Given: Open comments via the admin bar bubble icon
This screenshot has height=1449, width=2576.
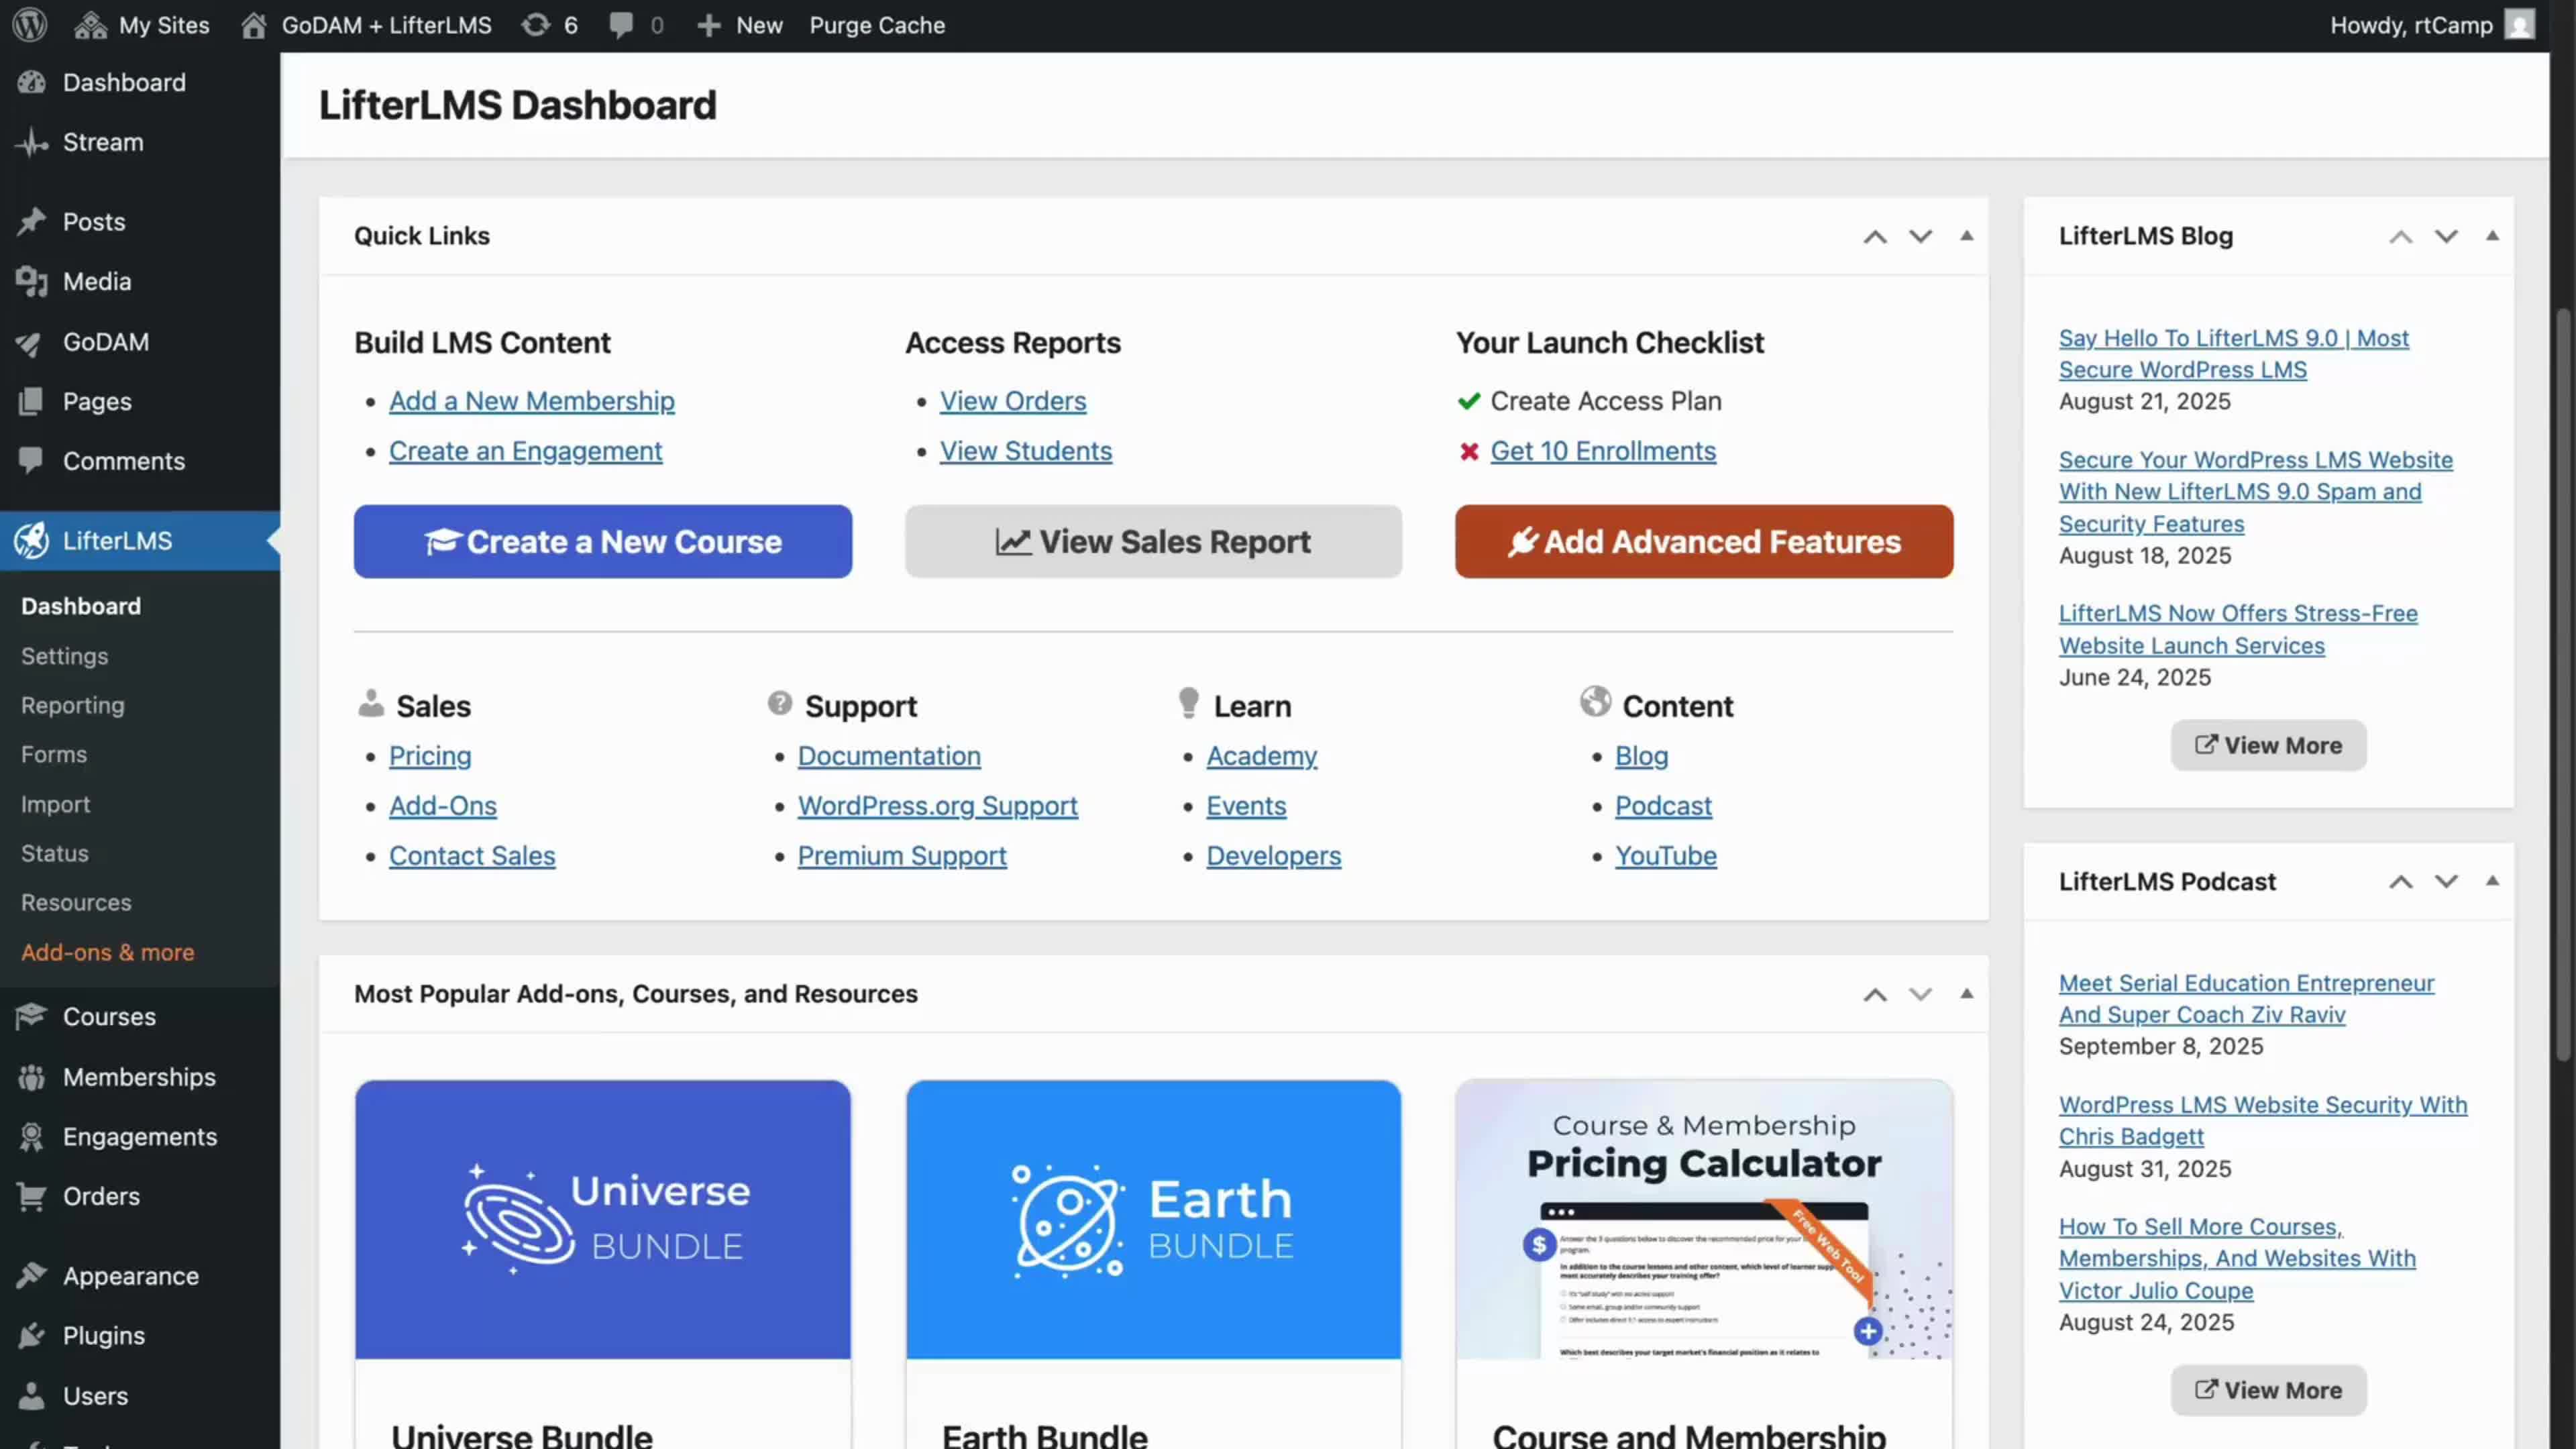Looking at the screenshot, I should (x=622, y=25).
